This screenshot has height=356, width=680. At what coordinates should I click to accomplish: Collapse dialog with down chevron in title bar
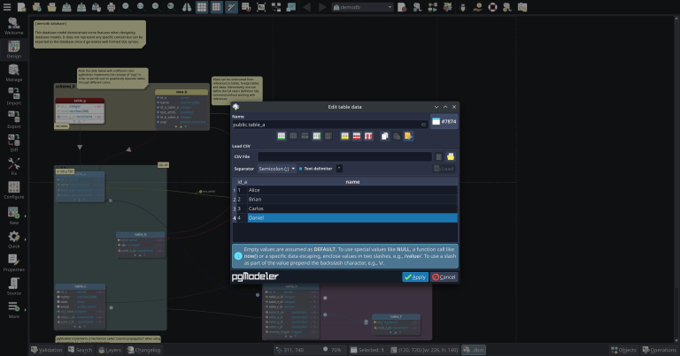click(437, 107)
